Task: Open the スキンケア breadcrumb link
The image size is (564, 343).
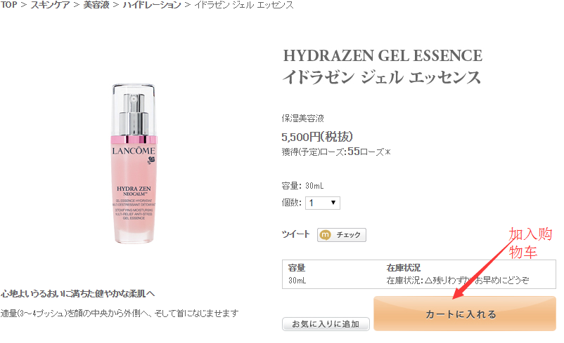Action: tap(50, 5)
